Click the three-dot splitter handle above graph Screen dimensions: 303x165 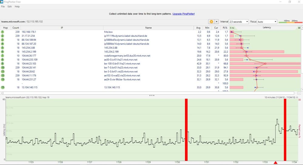click(x=152, y=96)
